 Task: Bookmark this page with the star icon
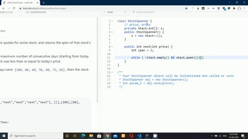click(186, 8)
